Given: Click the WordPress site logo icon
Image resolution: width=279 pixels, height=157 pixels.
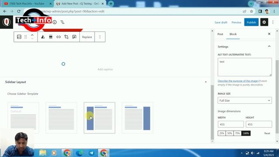Looking at the screenshot, I should tap(7, 22).
